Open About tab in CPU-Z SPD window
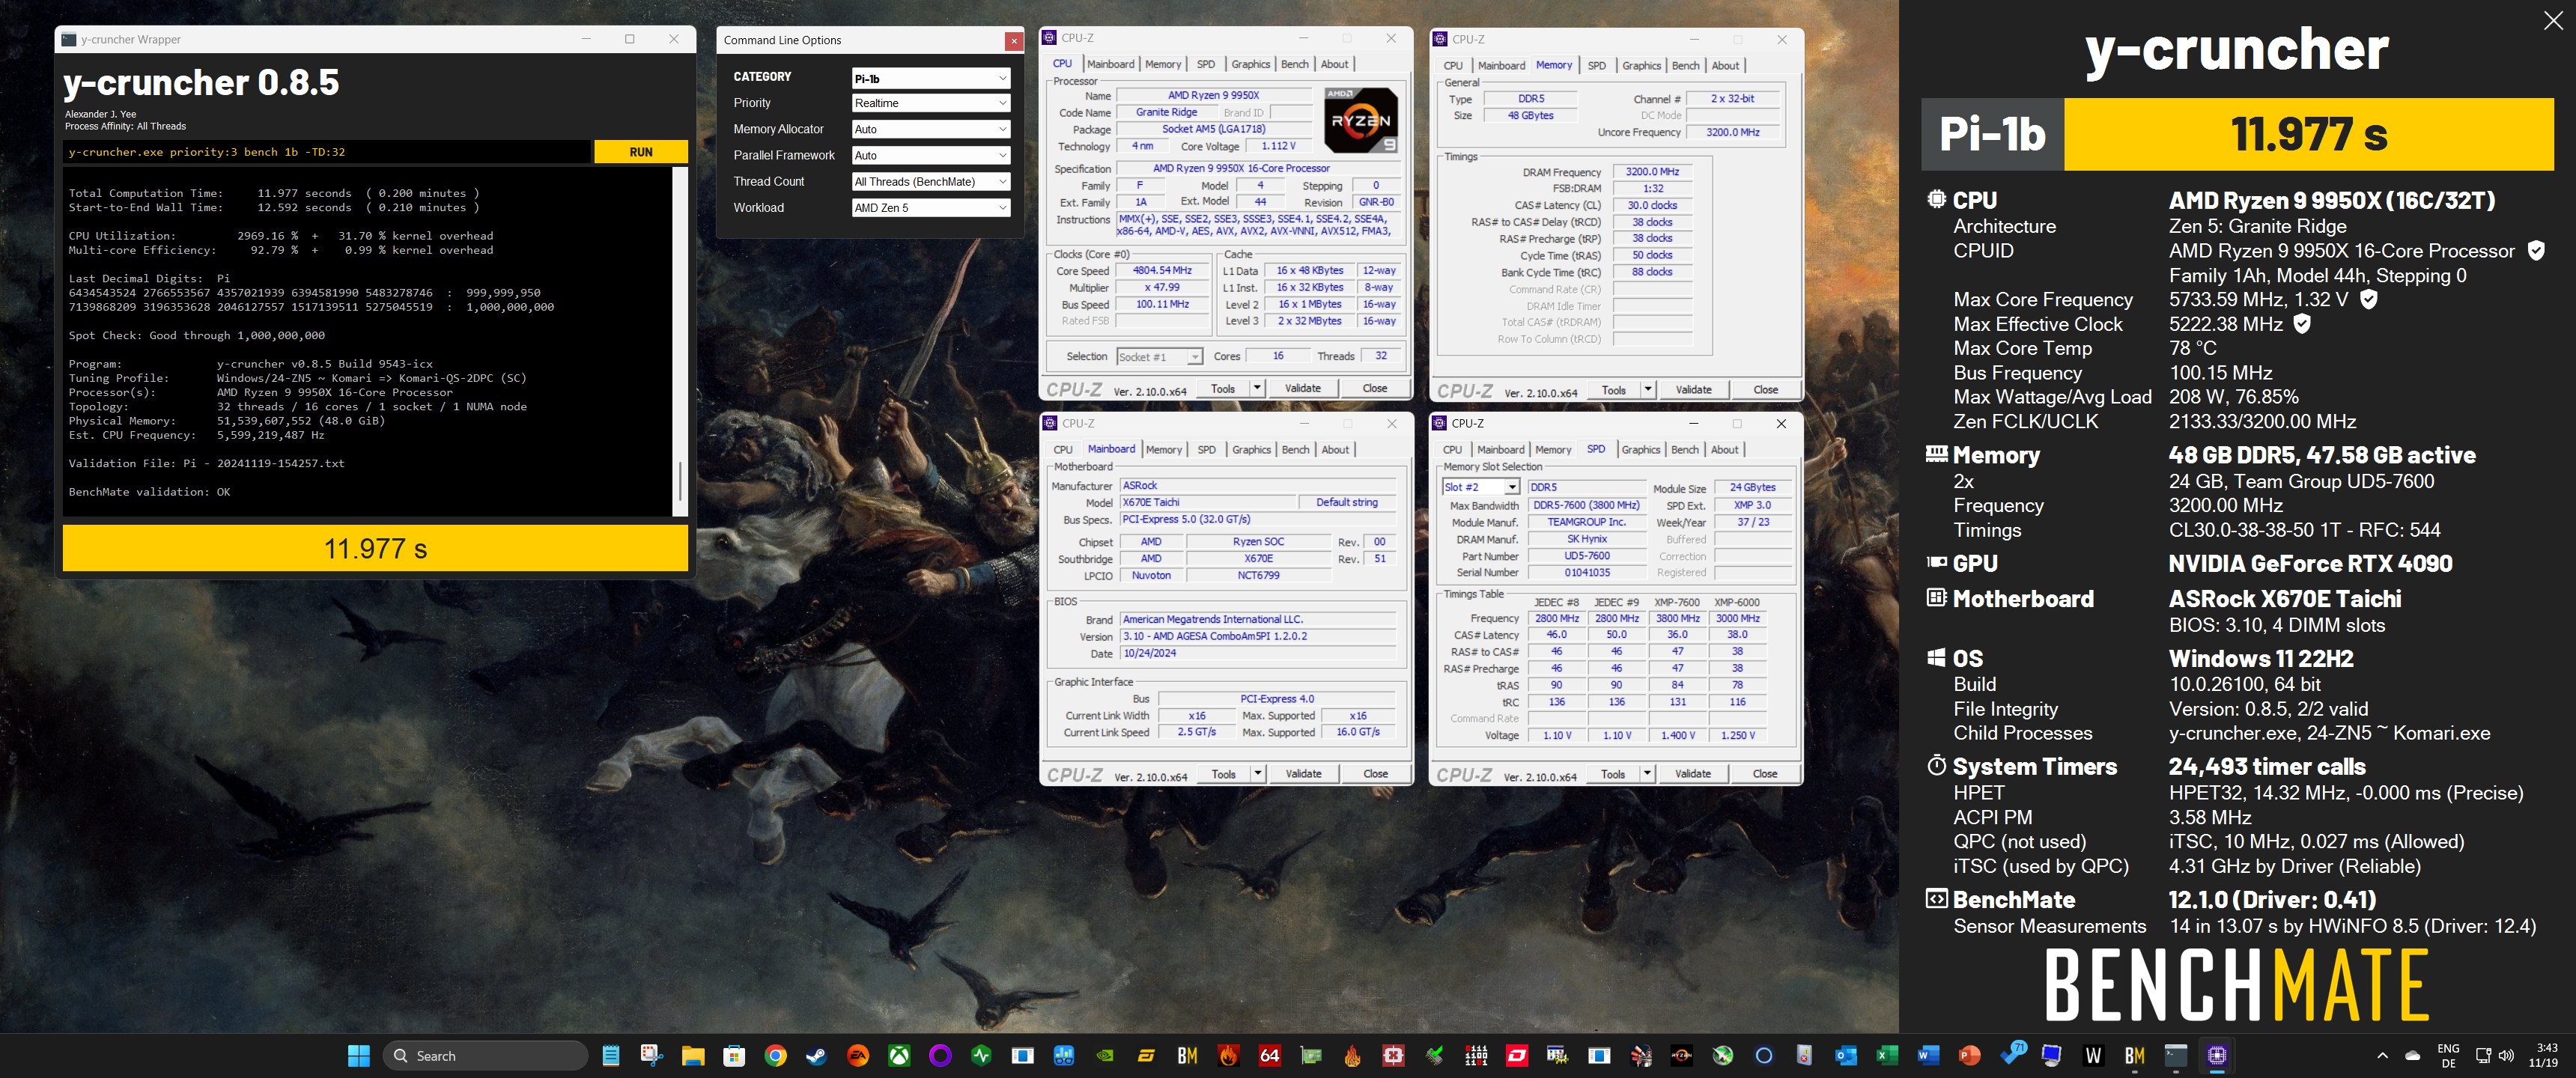 [1724, 450]
